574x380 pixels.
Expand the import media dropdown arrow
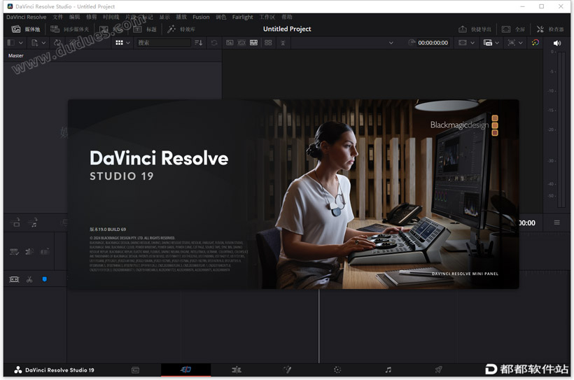tap(43, 43)
